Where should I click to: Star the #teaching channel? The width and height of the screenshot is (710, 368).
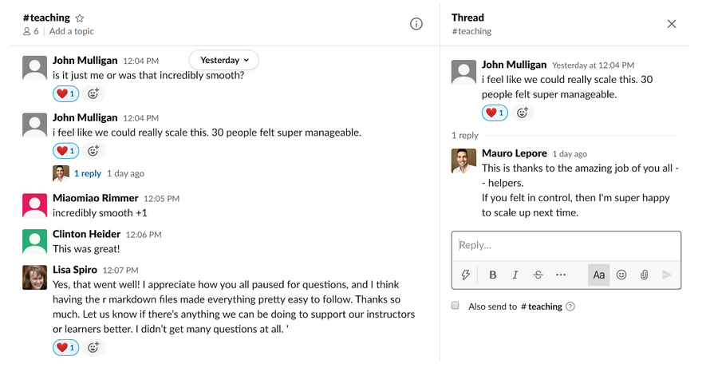click(x=80, y=18)
